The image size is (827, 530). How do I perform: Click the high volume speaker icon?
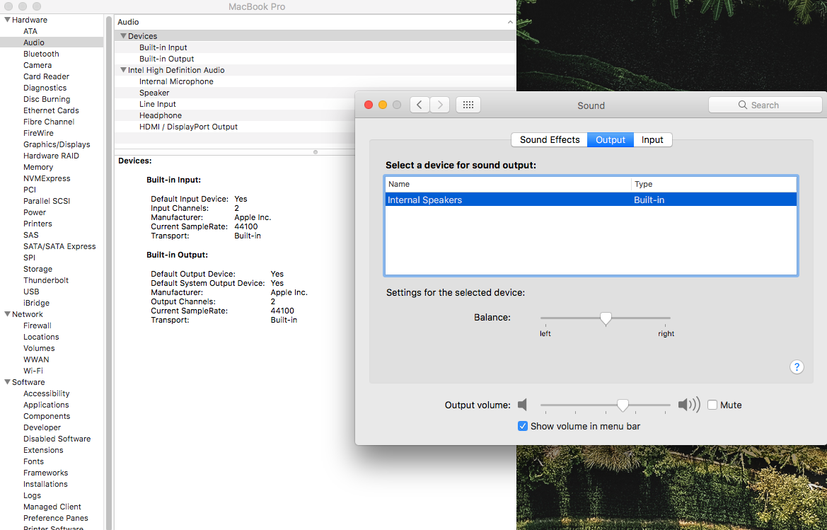(x=688, y=405)
